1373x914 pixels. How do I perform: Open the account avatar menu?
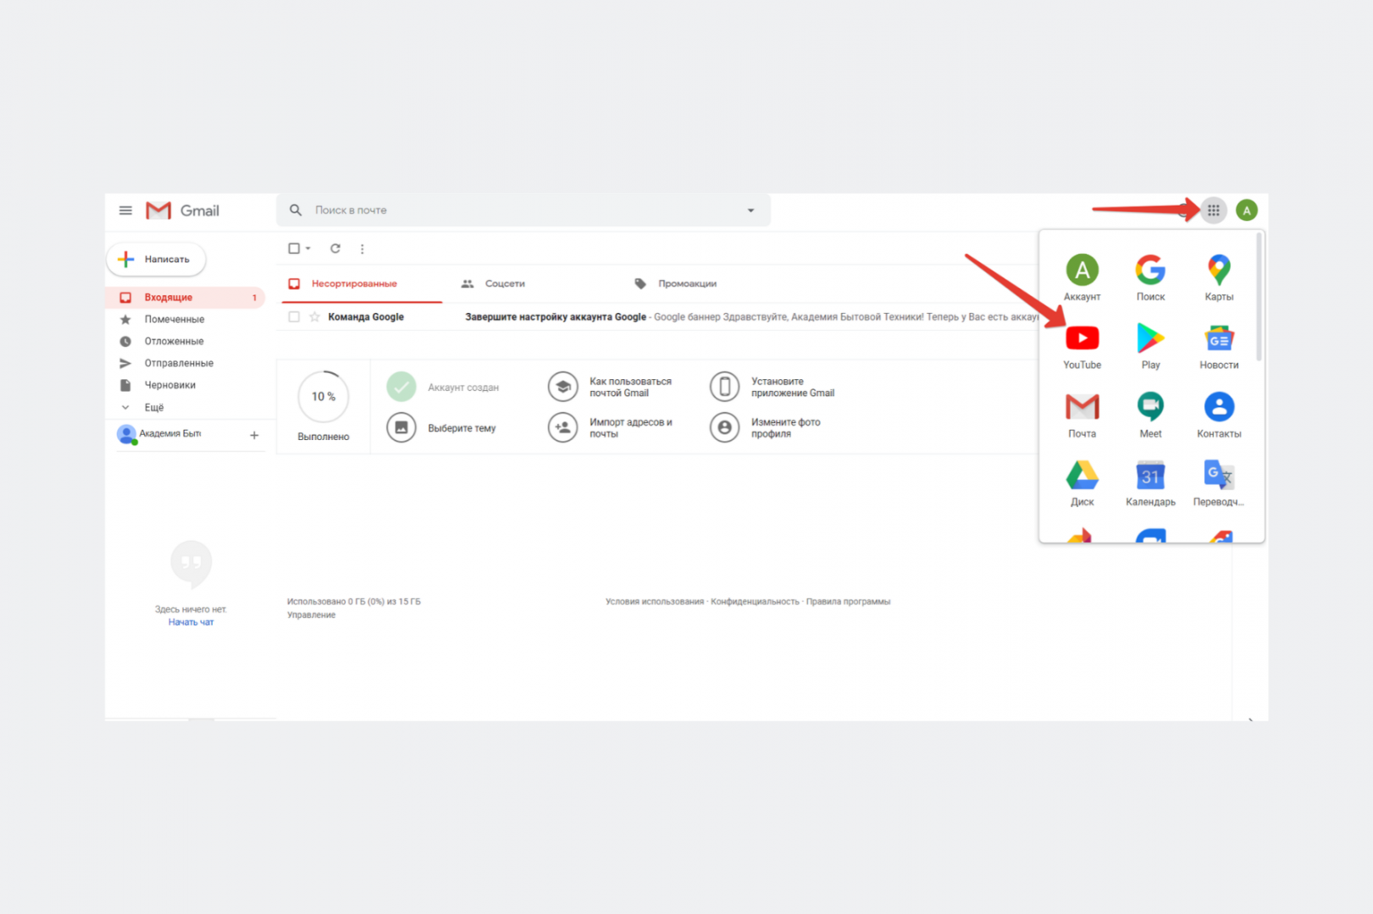(1246, 211)
